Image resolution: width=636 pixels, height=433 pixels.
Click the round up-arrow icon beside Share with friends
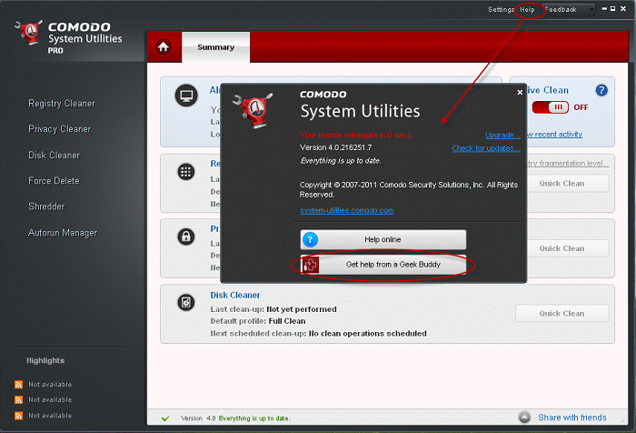pyautogui.click(x=524, y=418)
